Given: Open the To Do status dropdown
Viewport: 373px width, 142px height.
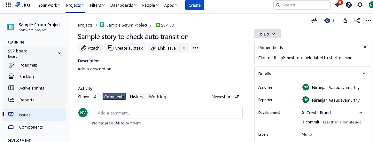Looking at the screenshot, I should coord(267,34).
